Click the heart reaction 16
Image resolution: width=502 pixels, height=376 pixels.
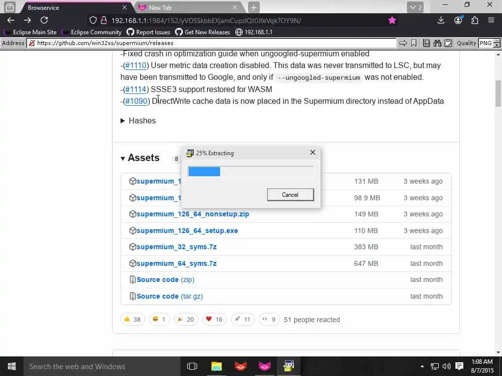(x=214, y=319)
